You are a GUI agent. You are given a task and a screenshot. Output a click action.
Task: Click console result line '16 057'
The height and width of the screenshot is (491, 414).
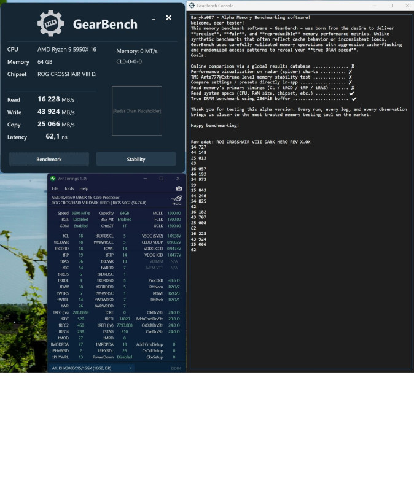point(198,169)
